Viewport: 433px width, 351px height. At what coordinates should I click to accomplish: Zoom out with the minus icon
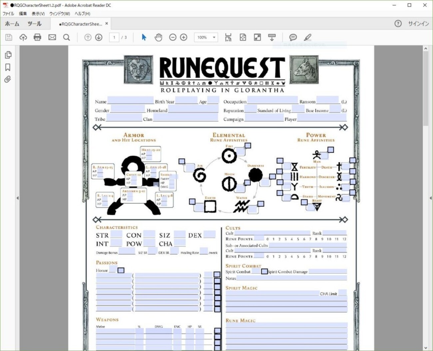point(173,37)
